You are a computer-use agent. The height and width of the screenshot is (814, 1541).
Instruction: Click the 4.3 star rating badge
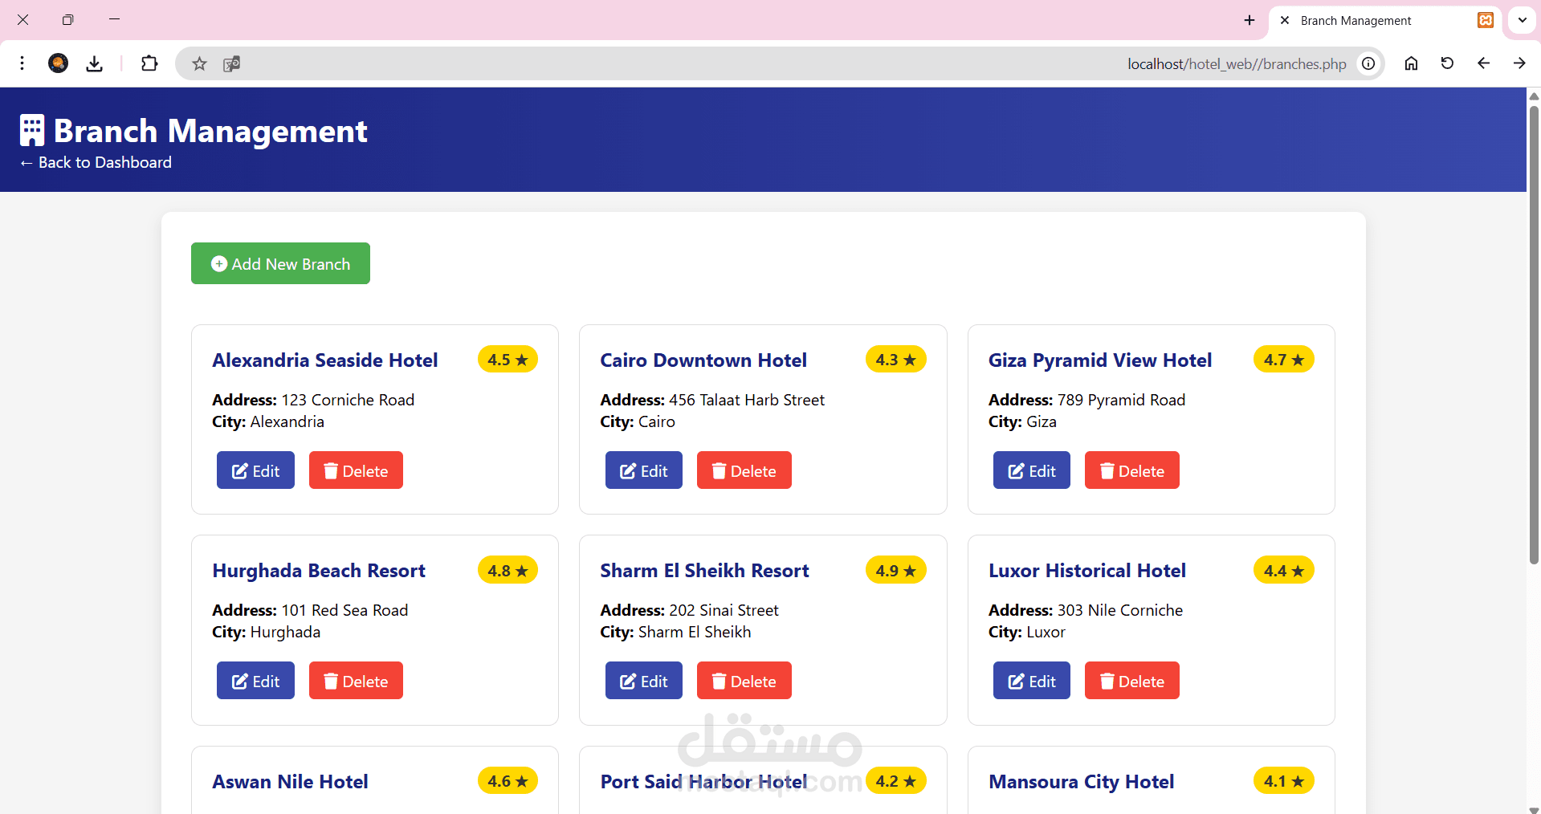(x=895, y=360)
